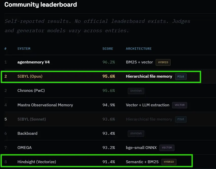Viewport: 216px width, 169px height.
Task: Click rank number 1 in first row
Action: click(6, 62)
